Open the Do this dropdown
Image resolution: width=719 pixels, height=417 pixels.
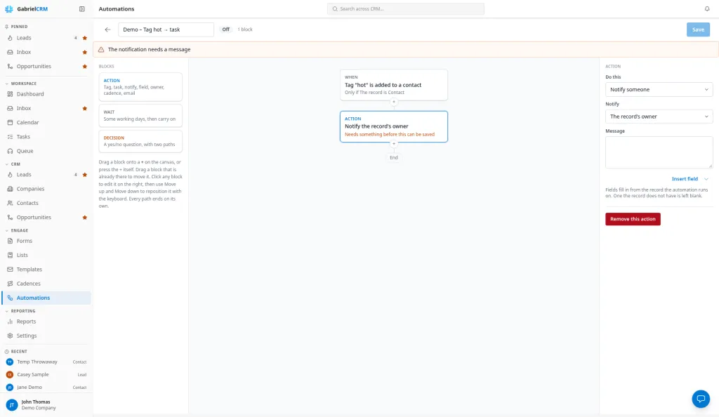[x=659, y=89]
